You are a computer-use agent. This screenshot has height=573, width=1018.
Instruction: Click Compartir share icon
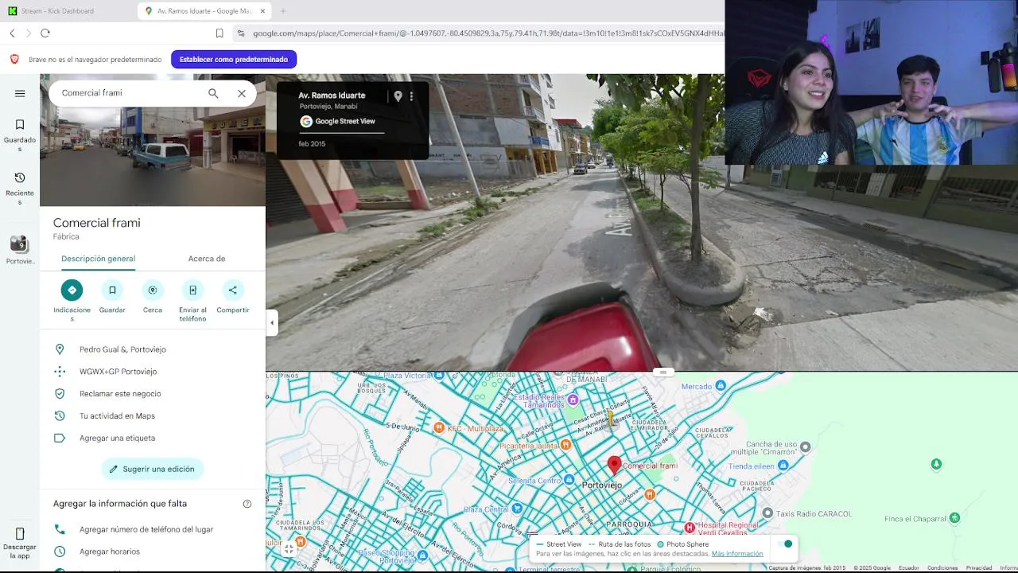point(233,297)
